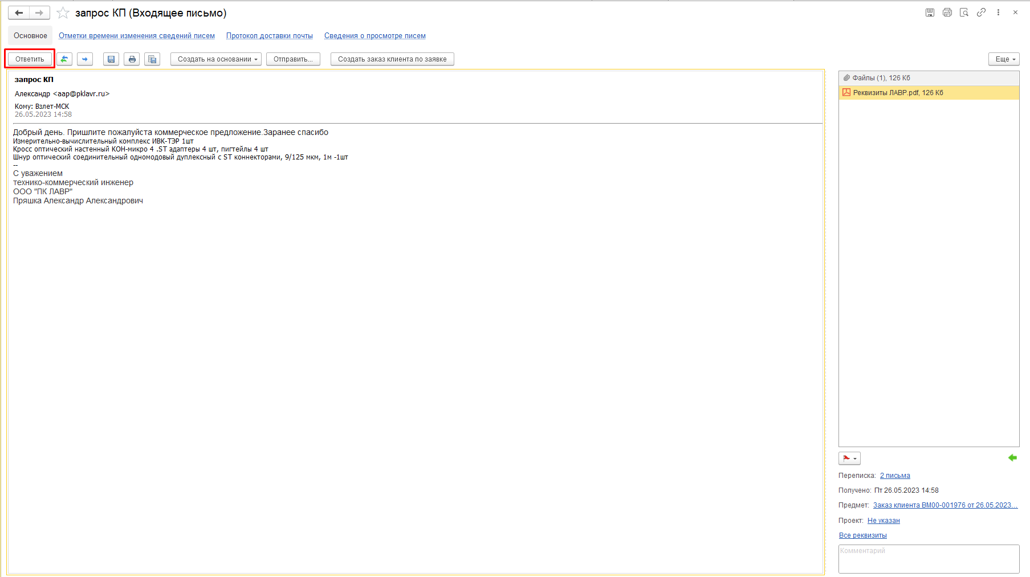This screenshot has width=1030, height=577.
Task: Open the 2 письма correspondence link
Action: point(895,476)
